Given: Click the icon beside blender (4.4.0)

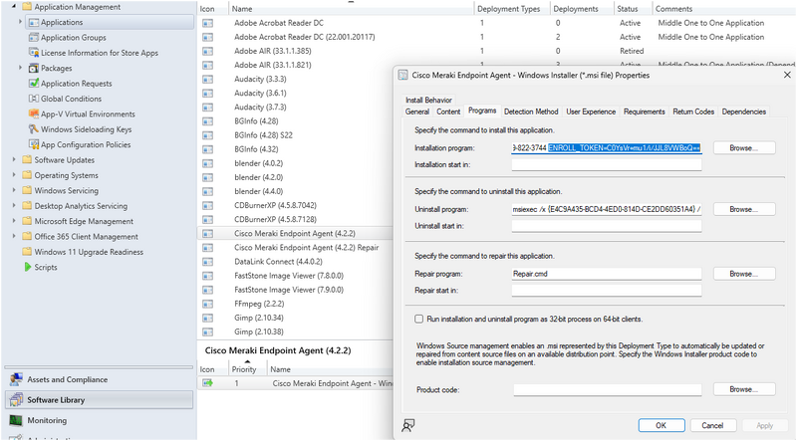Looking at the screenshot, I should (207, 191).
